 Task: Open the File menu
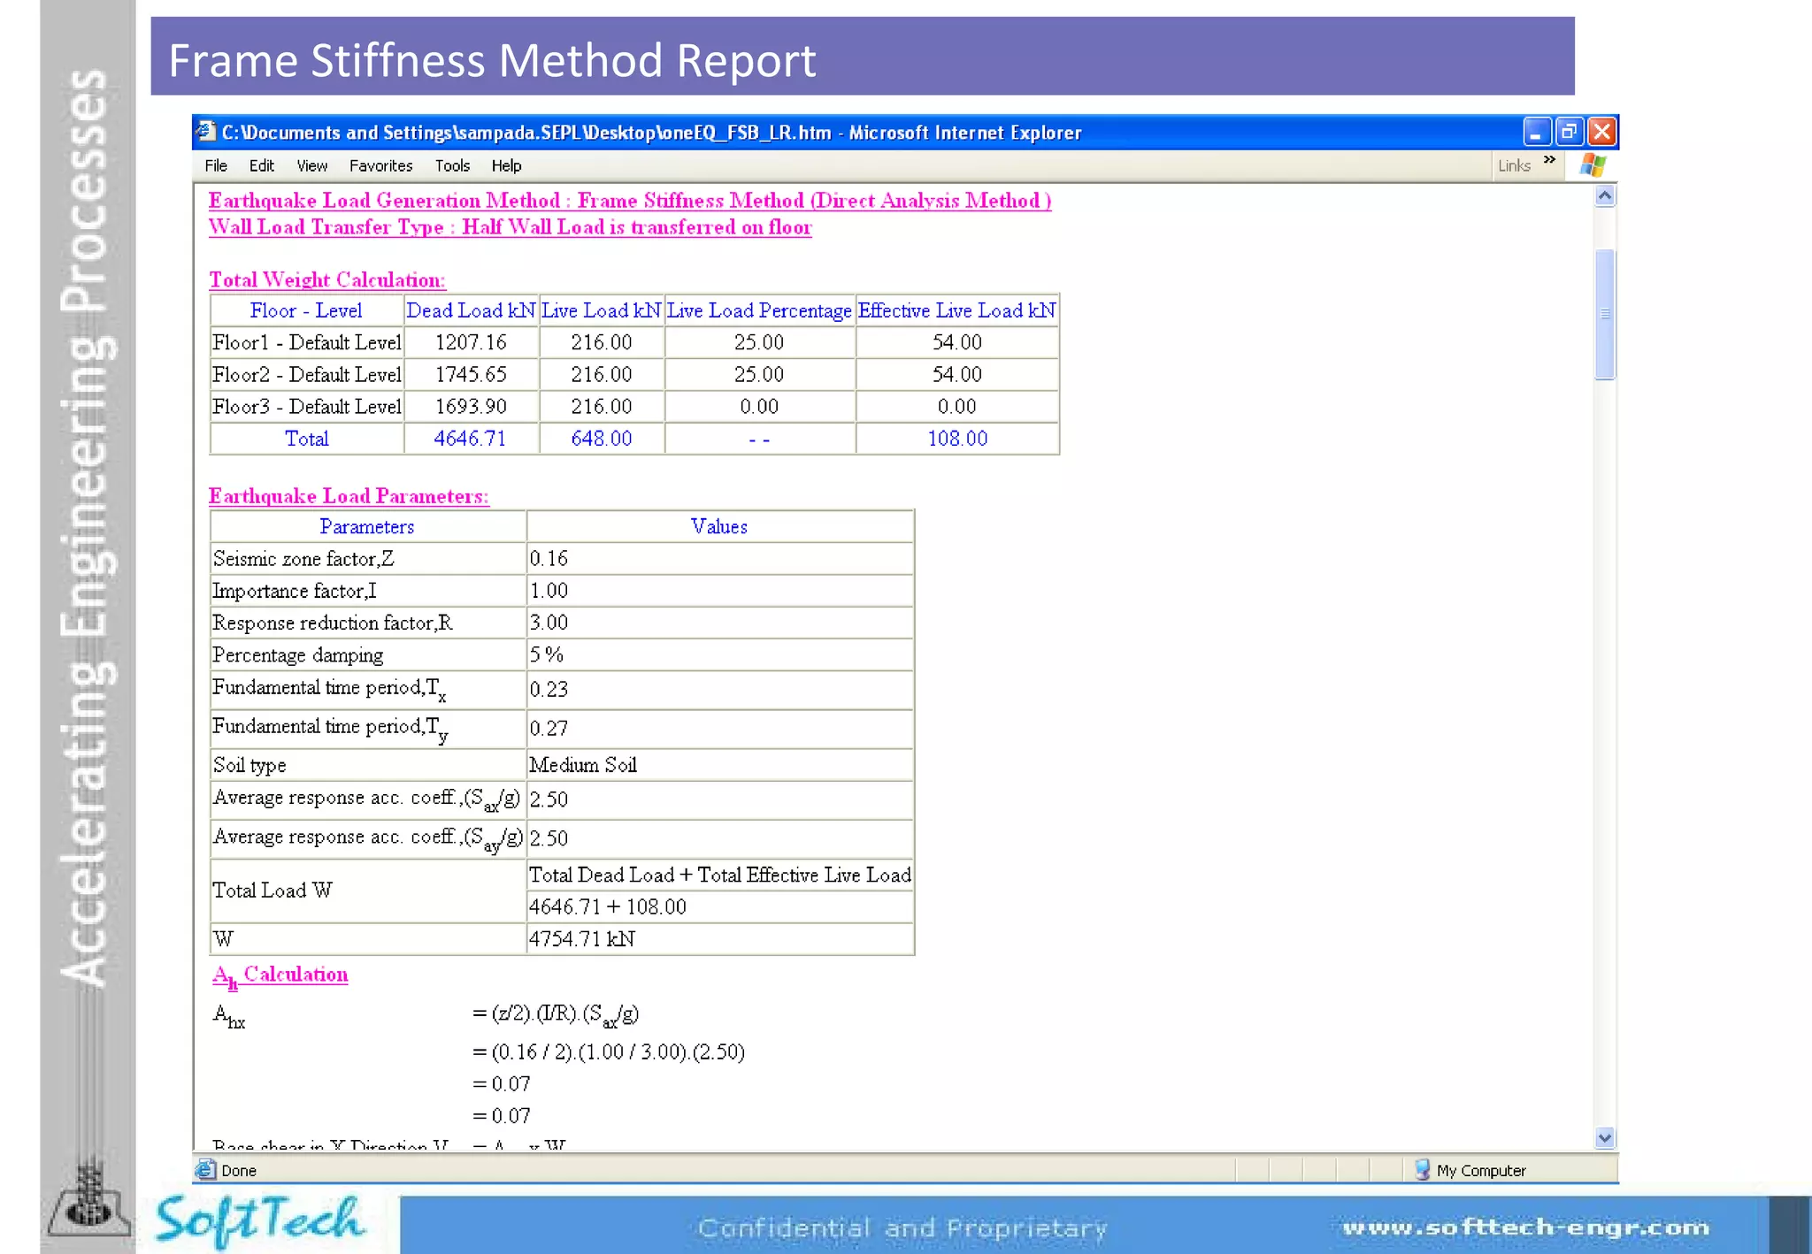coord(216,165)
